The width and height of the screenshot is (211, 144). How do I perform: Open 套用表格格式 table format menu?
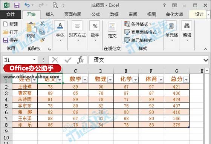coord(142,32)
